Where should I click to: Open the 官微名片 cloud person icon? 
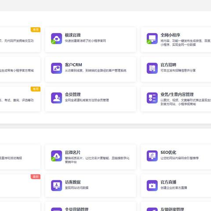[x=56, y=156]
